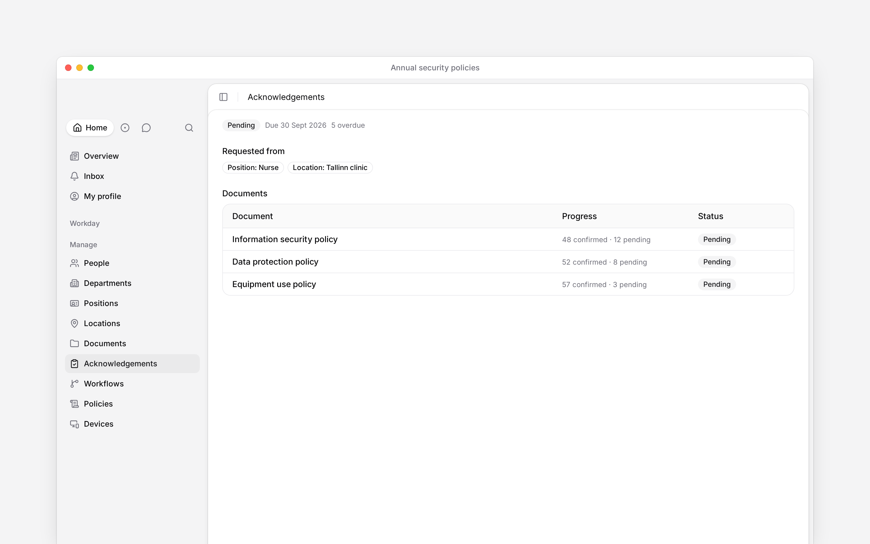The image size is (870, 544).
Task: Click the Inbox bell icon
Action: click(x=74, y=176)
